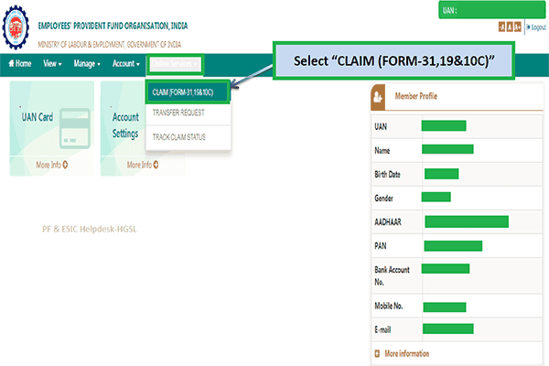Open the Online Services dropdown menu

coord(176,64)
